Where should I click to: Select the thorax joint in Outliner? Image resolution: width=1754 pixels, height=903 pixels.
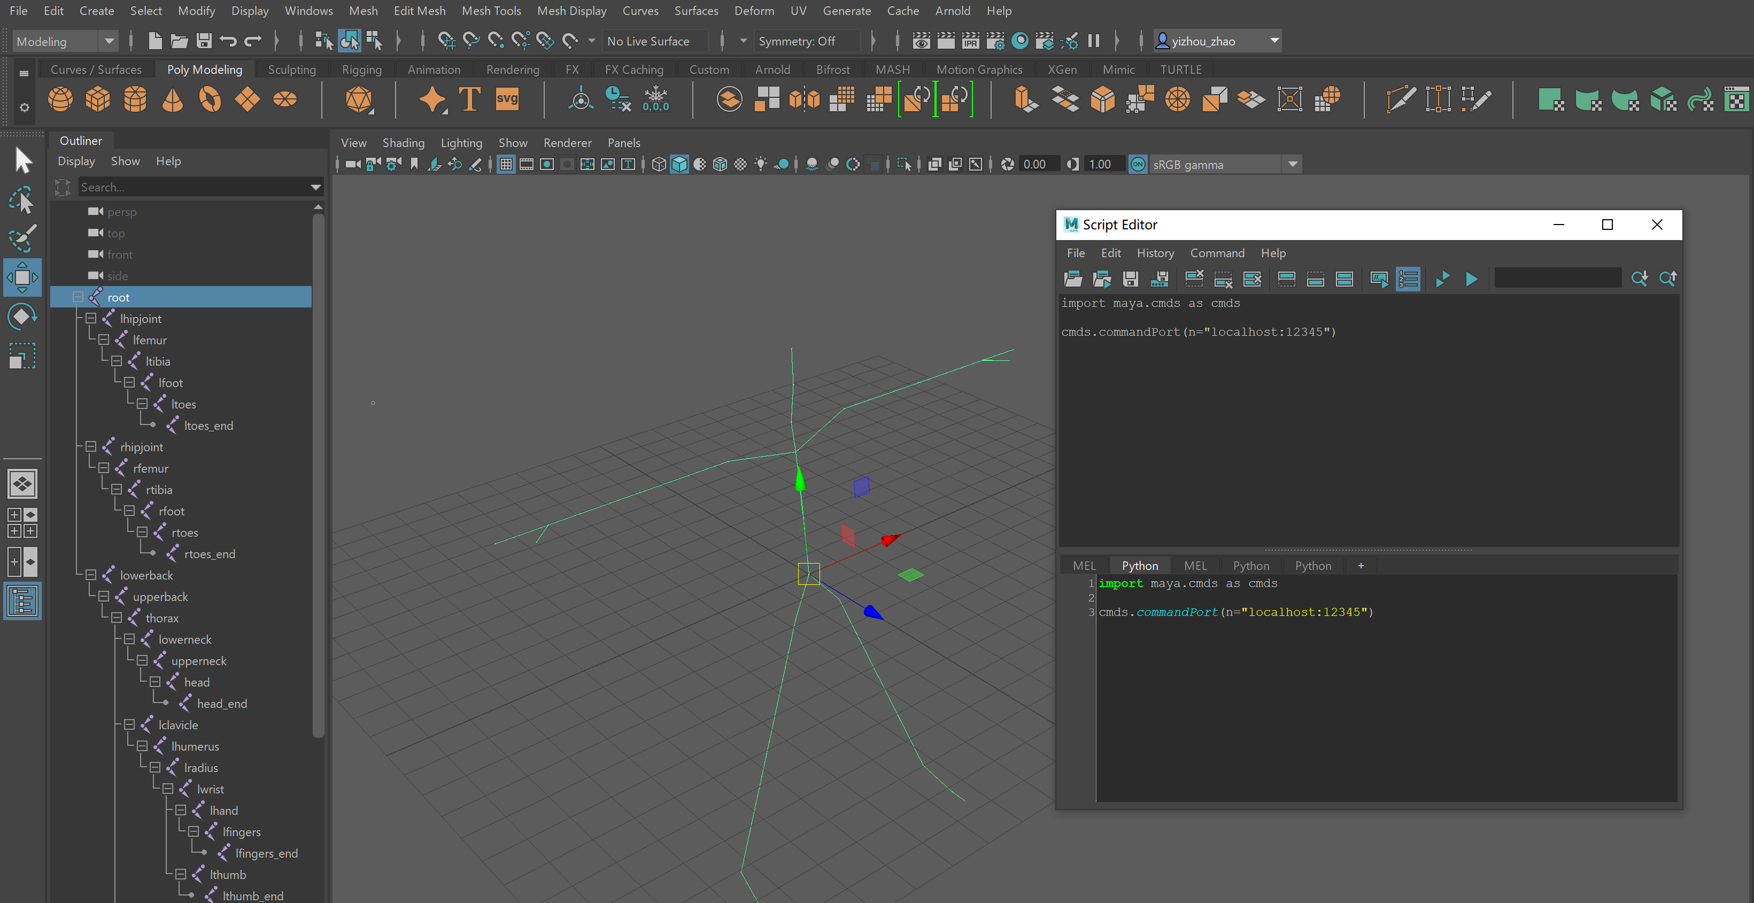(162, 618)
